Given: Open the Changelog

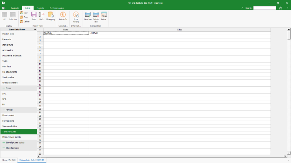Looking at the screenshot, I should pyautogui.click(x=51, y=16).
